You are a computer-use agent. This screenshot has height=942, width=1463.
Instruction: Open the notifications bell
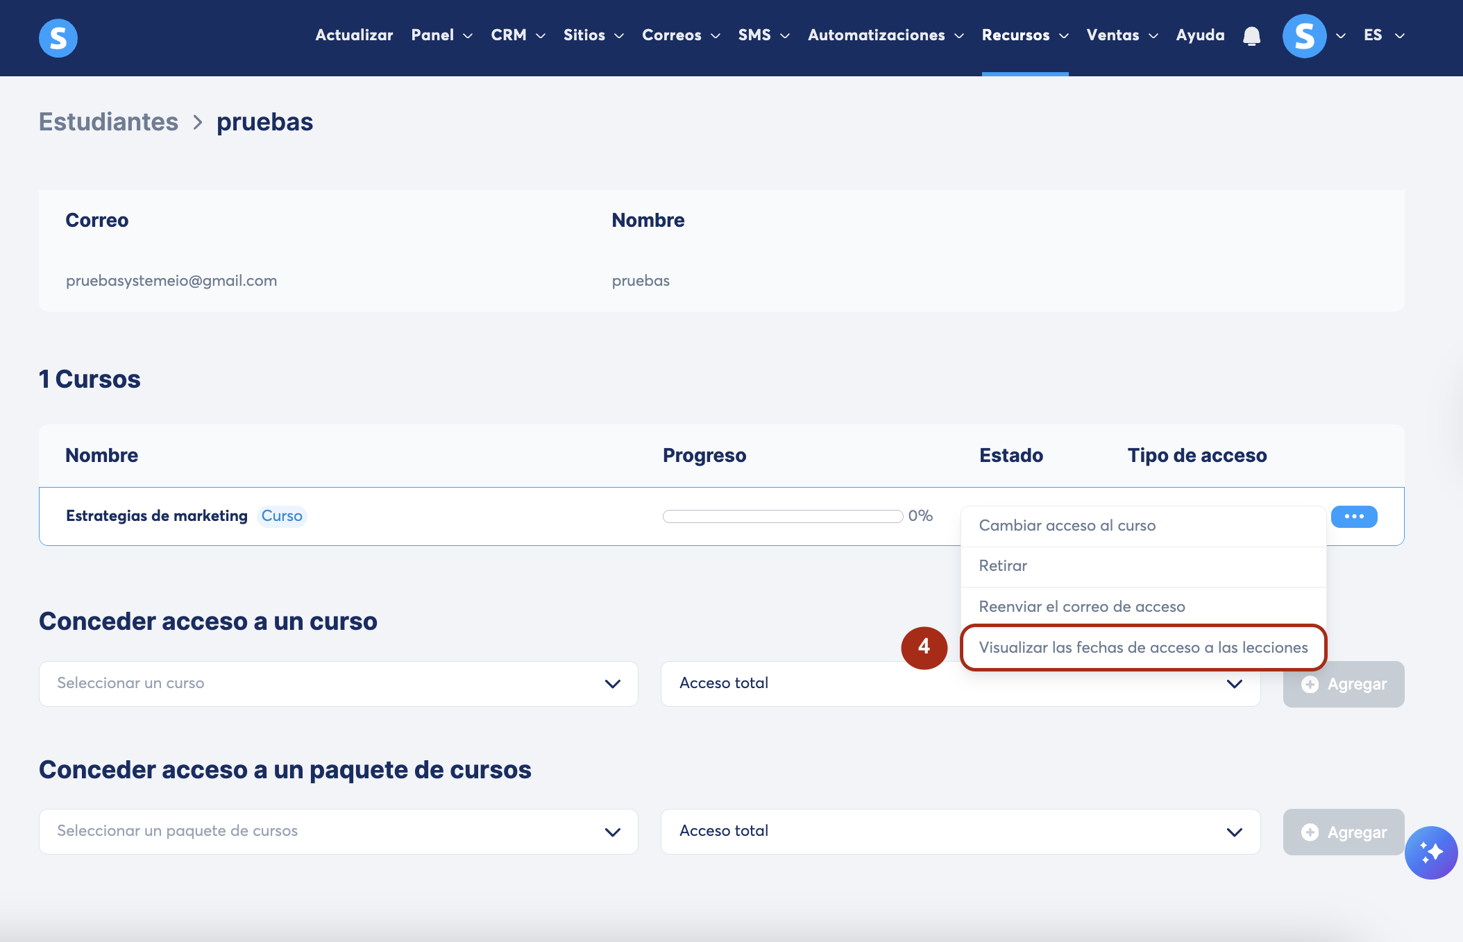tap(1251, 36)
